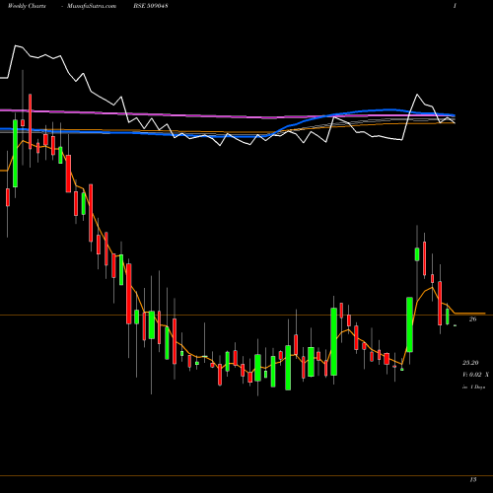This screenshot has height=493, width=493.
Task: Select the large green breakout candle near the right
Action: pos(409,324)
